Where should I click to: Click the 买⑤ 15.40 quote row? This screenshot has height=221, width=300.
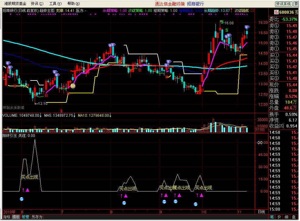click(283, 78)
